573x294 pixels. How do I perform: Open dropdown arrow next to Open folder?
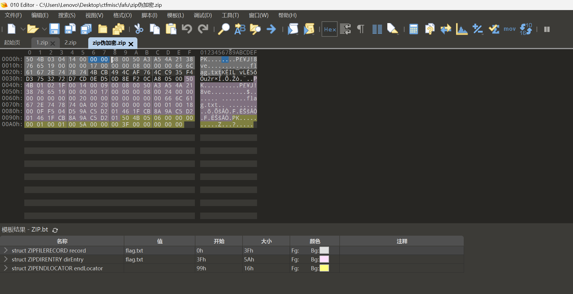tap(44, 29)
